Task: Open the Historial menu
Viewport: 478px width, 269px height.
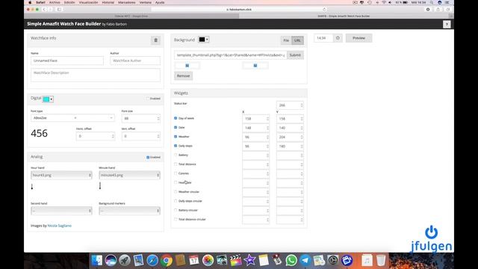Action: [x=108, y=2]
